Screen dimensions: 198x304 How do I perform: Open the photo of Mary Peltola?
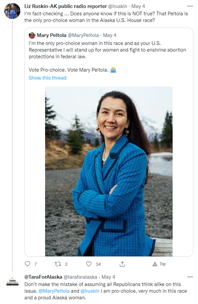(109, 171)
